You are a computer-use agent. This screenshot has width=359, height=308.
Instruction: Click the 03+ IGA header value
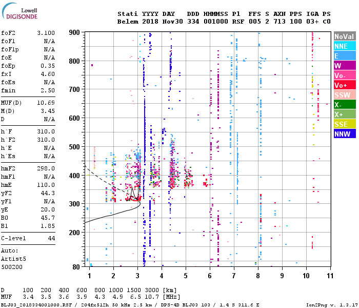[312, 22]
